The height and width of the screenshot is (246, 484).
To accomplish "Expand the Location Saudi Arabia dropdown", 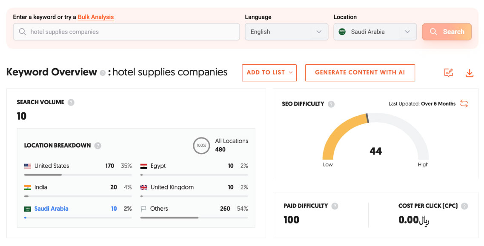I will 375,32.
